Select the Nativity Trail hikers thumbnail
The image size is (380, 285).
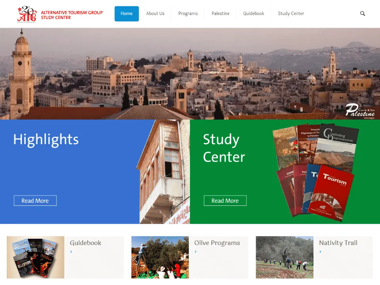(x=284, y=257)
